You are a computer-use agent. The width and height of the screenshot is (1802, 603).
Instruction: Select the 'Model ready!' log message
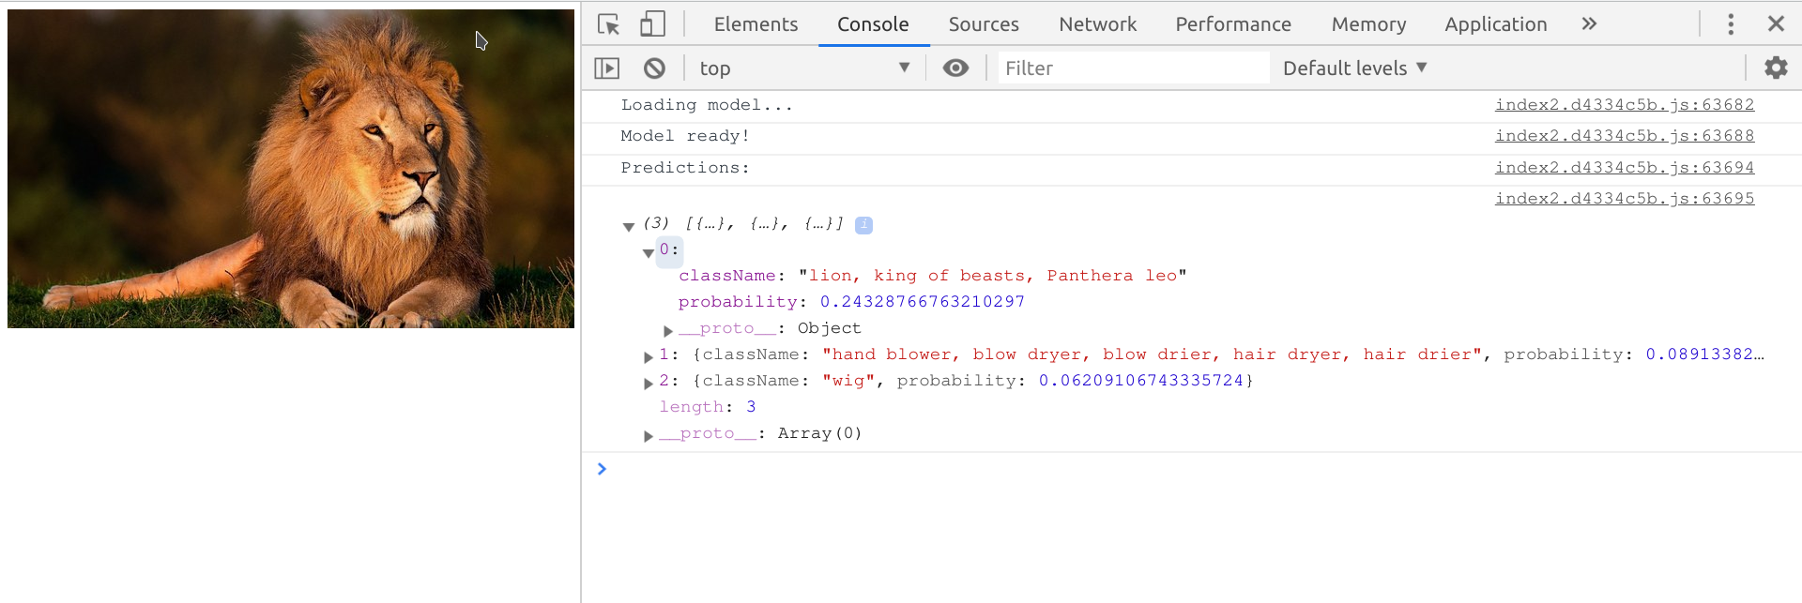(685, 136)
